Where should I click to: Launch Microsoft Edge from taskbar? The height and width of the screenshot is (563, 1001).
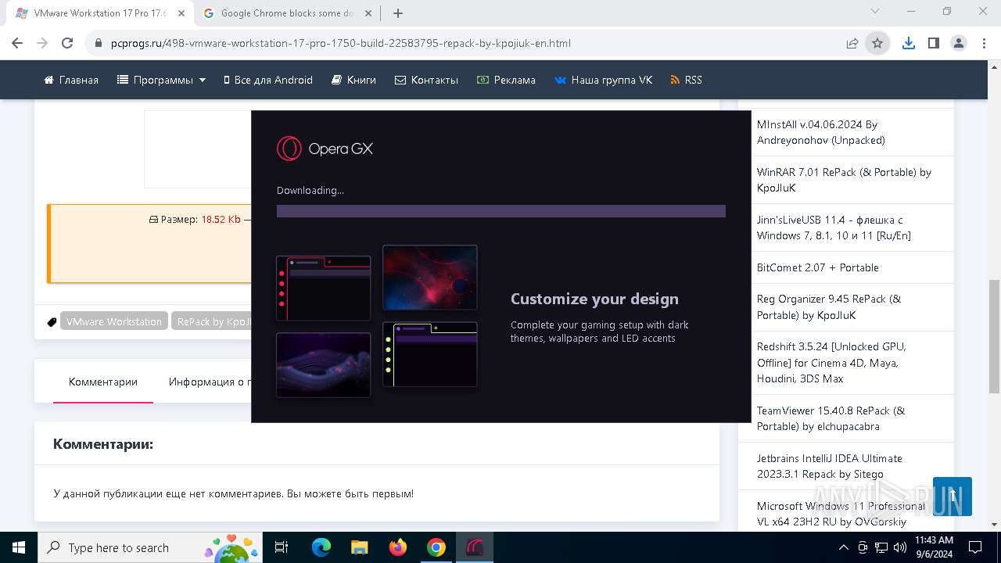point(321,547)
